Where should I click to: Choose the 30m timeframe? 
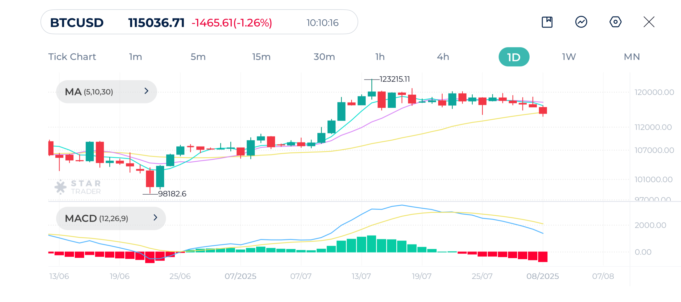coord(324,57)
